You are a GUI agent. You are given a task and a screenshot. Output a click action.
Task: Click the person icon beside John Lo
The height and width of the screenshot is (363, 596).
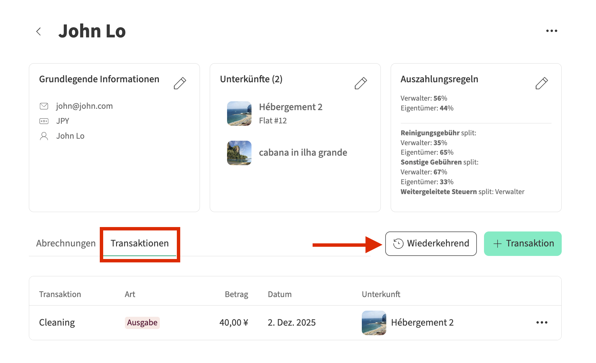click(x=44, y=136)
